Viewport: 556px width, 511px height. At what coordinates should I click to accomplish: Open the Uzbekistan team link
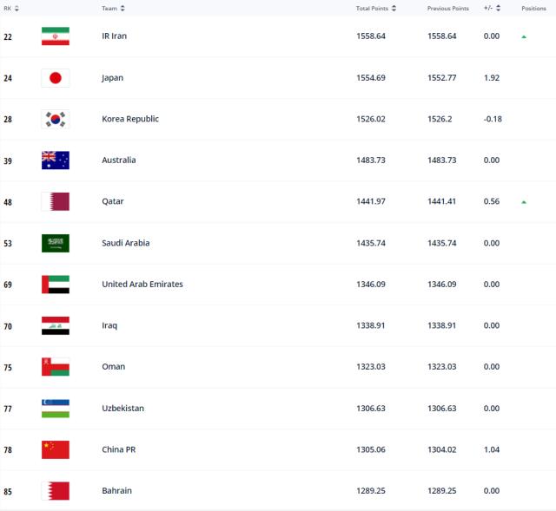[x=122, y=408]
